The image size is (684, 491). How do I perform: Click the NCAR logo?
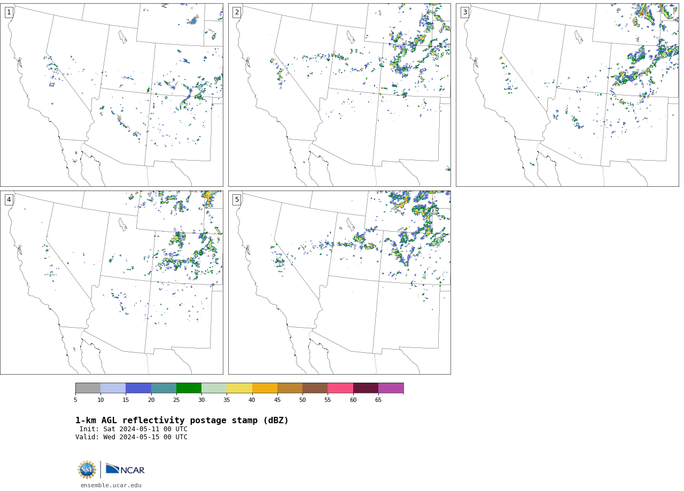coord(125,469)
